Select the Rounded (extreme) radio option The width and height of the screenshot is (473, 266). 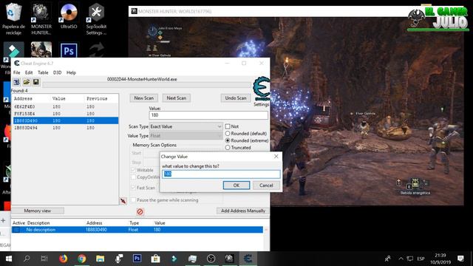coord(228,140)
